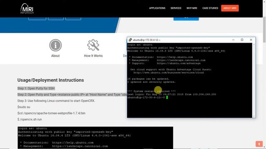
Task: Click the blue button below the navigation bar
Action: 186,19
